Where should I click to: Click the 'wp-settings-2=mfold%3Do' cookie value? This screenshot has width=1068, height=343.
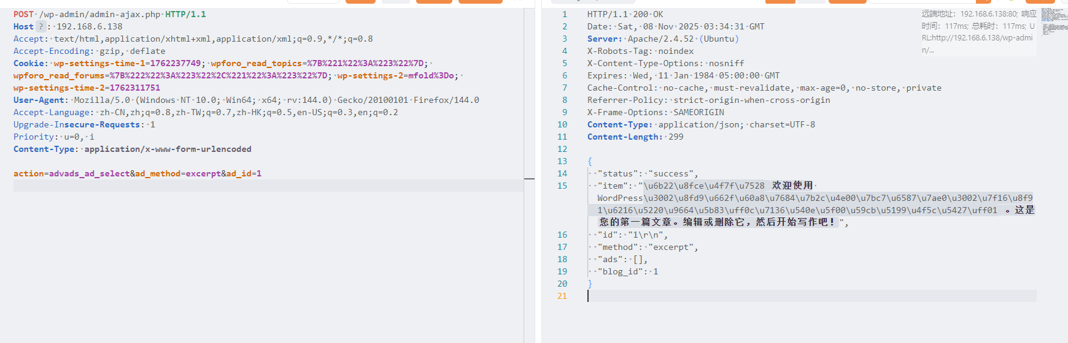tap(395, 75)
